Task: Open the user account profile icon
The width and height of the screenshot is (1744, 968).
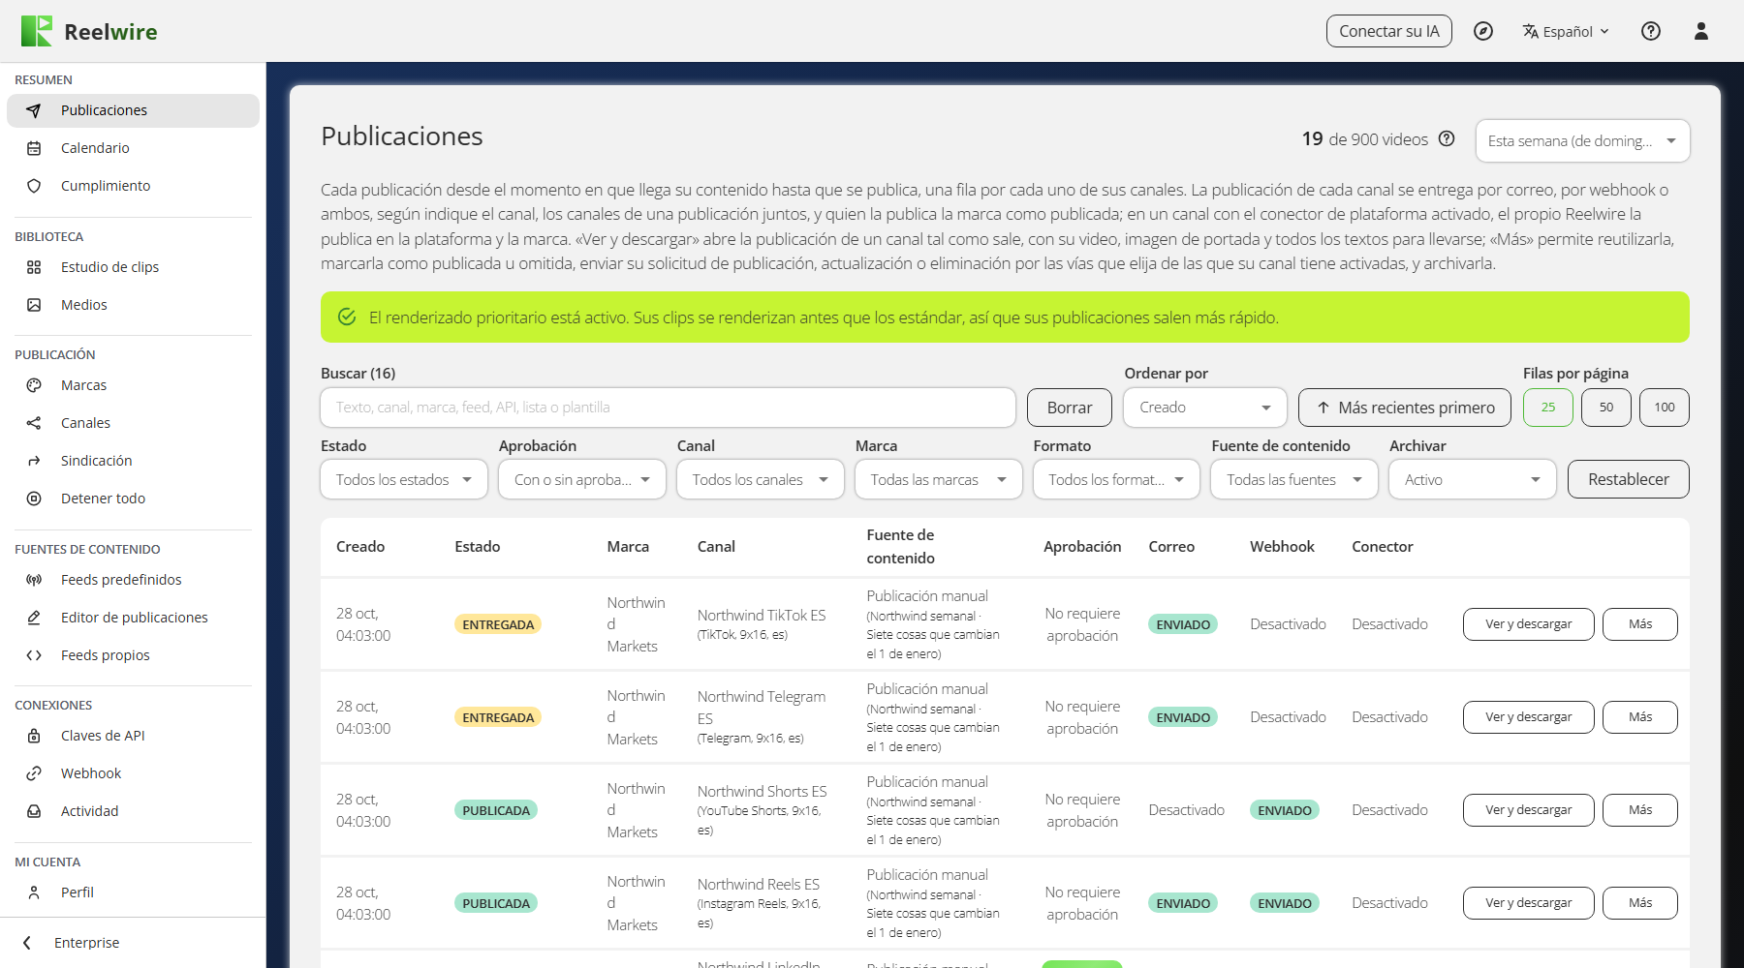Action: (x=1700, y=31)
